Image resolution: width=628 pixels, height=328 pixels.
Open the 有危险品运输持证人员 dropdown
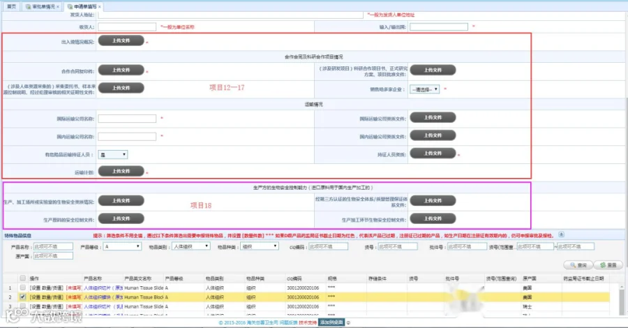coord(113,155)
